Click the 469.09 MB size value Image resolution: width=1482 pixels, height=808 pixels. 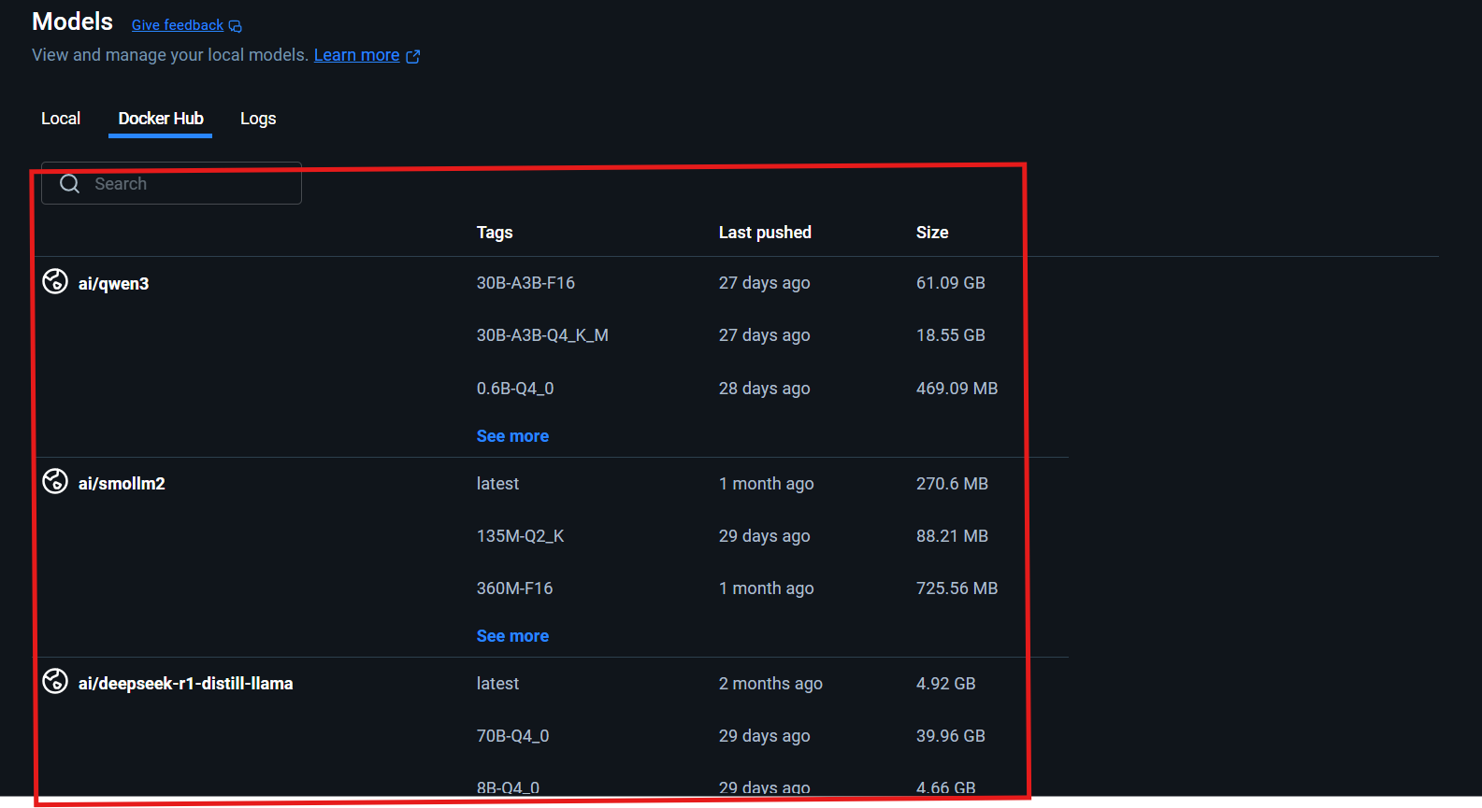tap(957, 389)
